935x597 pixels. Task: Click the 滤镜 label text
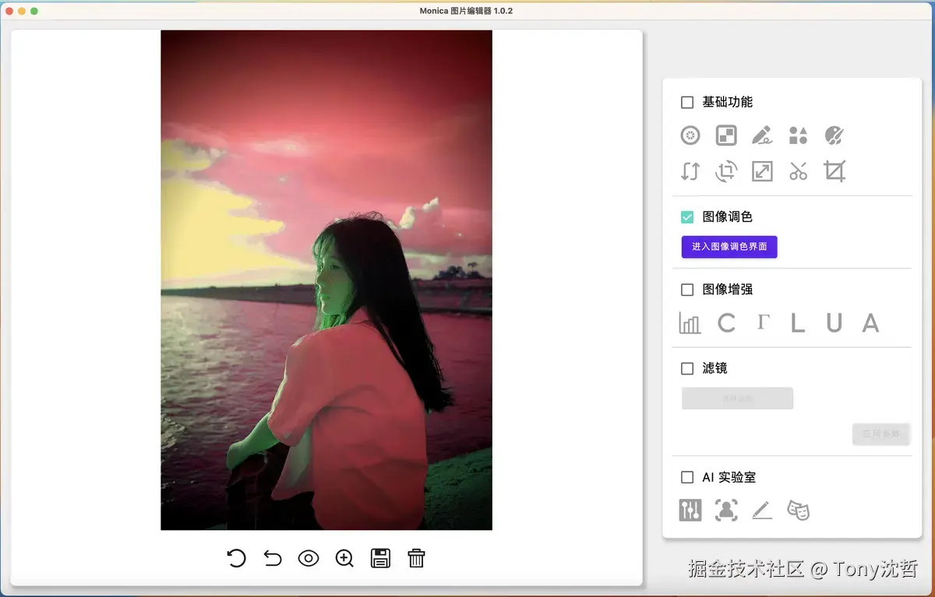[715, 368]
